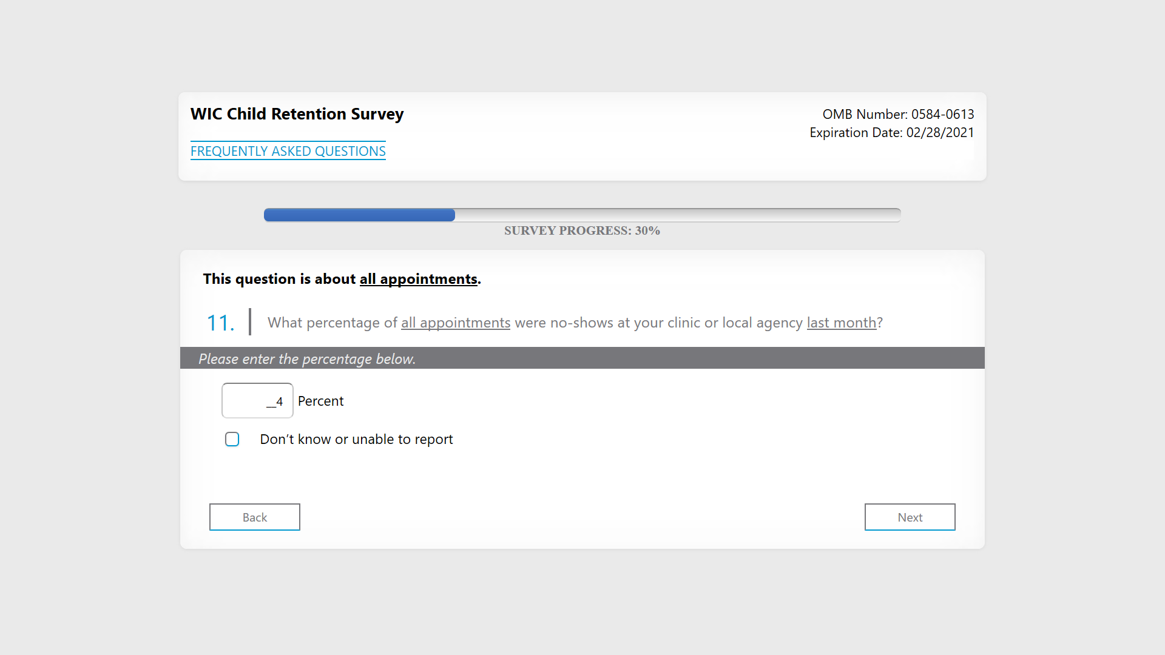Click the vertical divider beside question number
Screen dimensions: 1165x655
249,321
